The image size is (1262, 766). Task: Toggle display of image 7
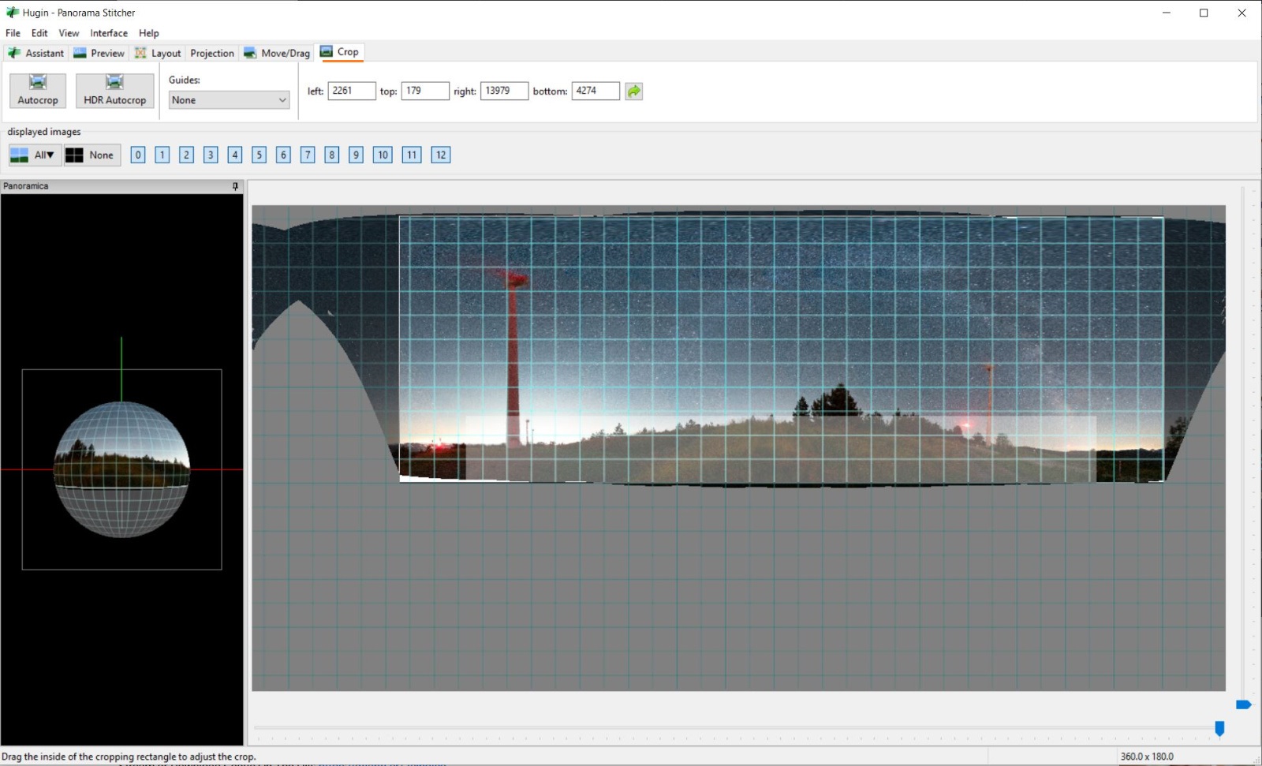308,155
